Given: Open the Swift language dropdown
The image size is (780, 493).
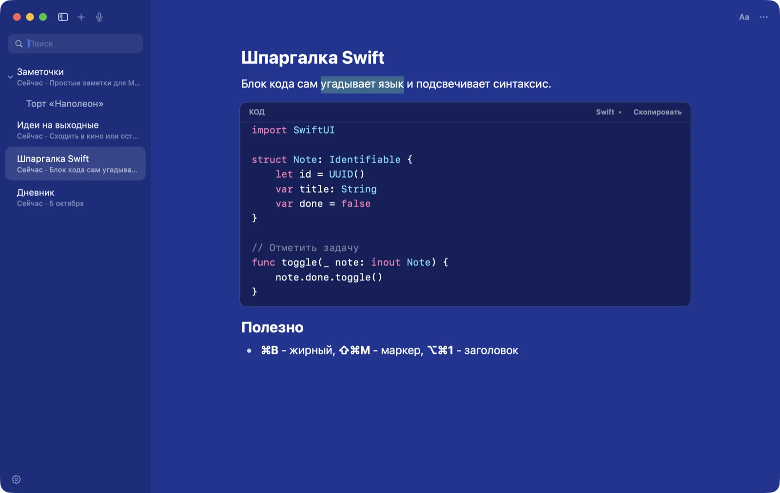Looking at the screenshot, I should pos(608,112).
